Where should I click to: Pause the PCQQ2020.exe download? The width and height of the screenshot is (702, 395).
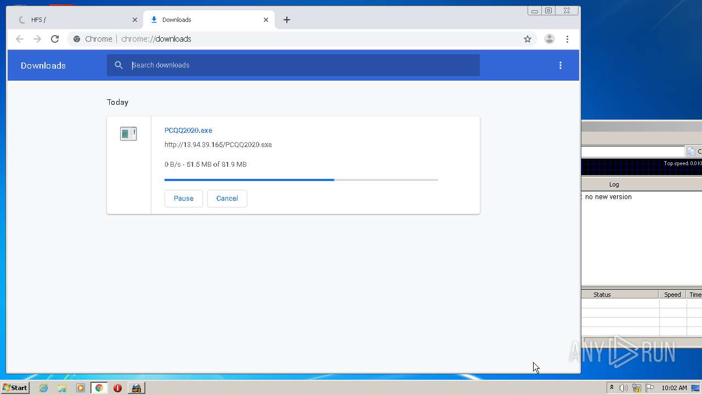click(x=184, y=199)
